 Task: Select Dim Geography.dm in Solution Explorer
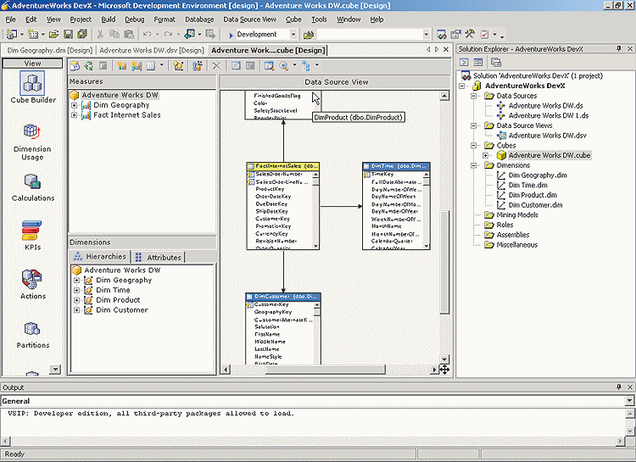(x=538, y=175)
